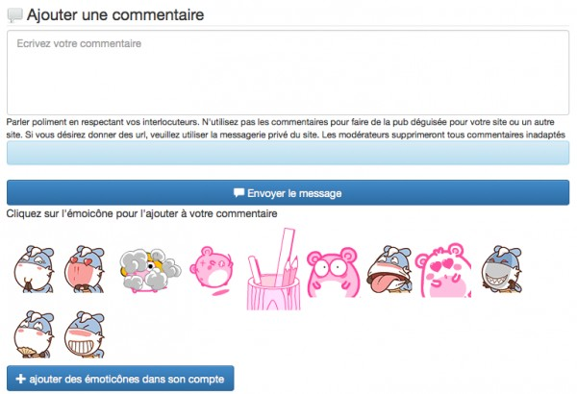Click the plus icon on emoticons button
The width and height of the screenshot is (577, 394).
(x=20, y=379)
